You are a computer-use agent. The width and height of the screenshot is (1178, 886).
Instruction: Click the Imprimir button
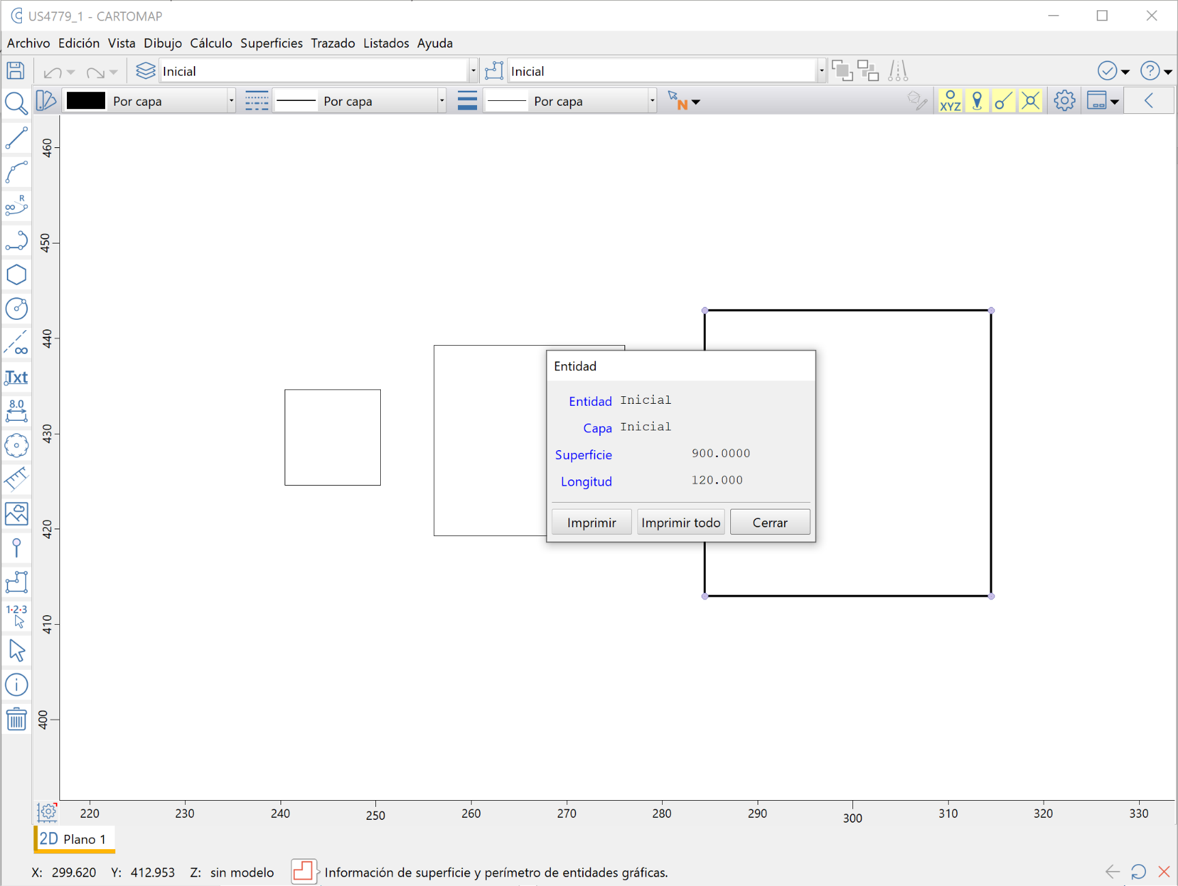point(592,522)
